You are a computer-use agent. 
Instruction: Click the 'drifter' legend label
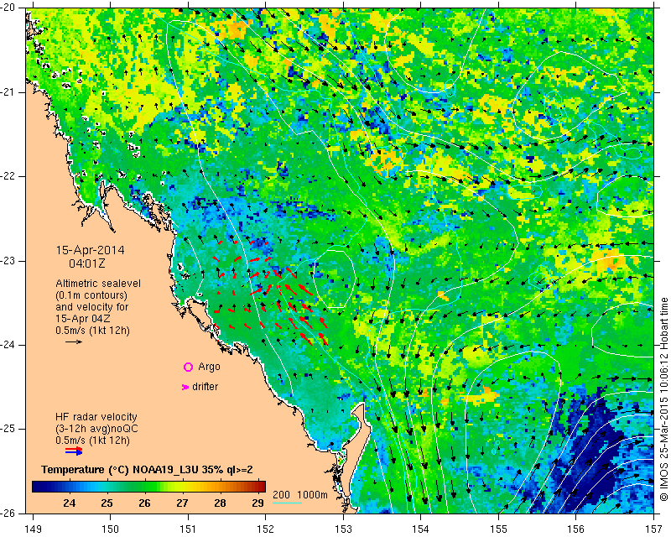(205, 387)
